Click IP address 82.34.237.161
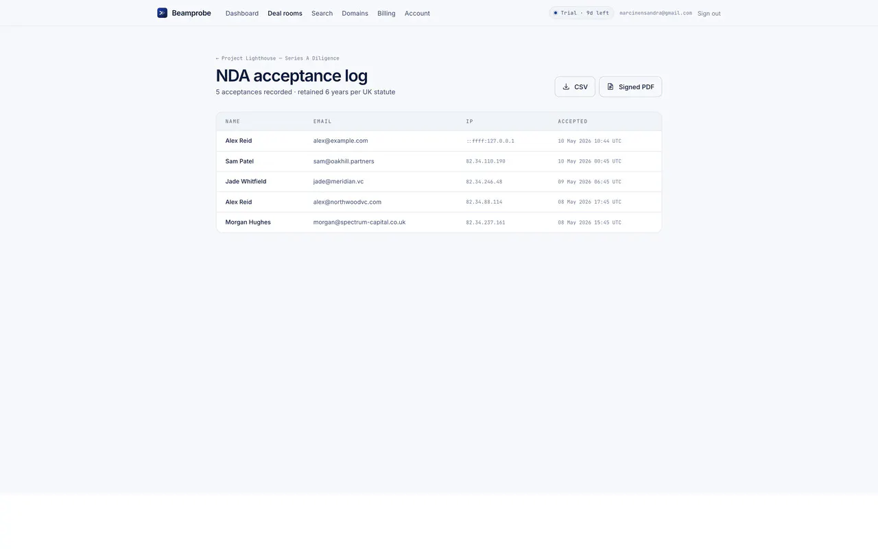 point(486,222)
